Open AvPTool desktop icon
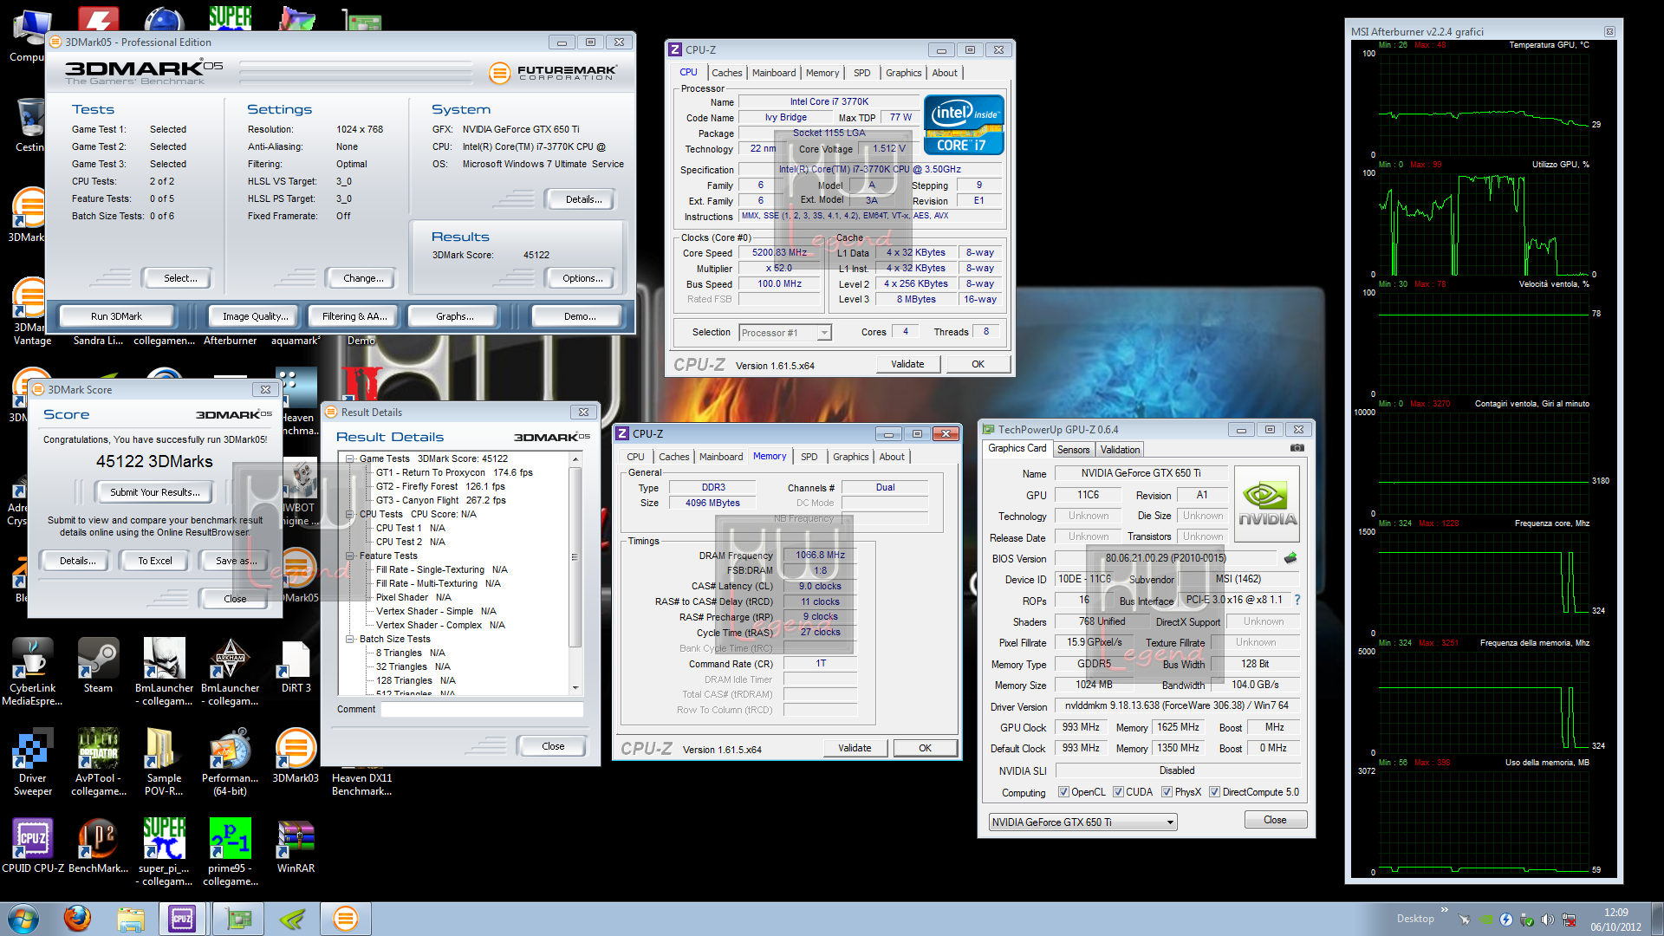Image resolution: width=1664 pixels, height=936 pixels. point(98,762)
